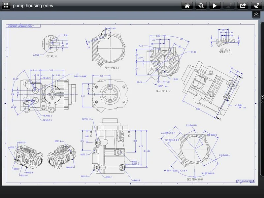
Task: Start the animation play button
Action: [x=215, y=6]
